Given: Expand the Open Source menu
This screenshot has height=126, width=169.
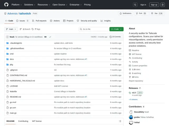Looking at the screenshot, I should point(60,5).
